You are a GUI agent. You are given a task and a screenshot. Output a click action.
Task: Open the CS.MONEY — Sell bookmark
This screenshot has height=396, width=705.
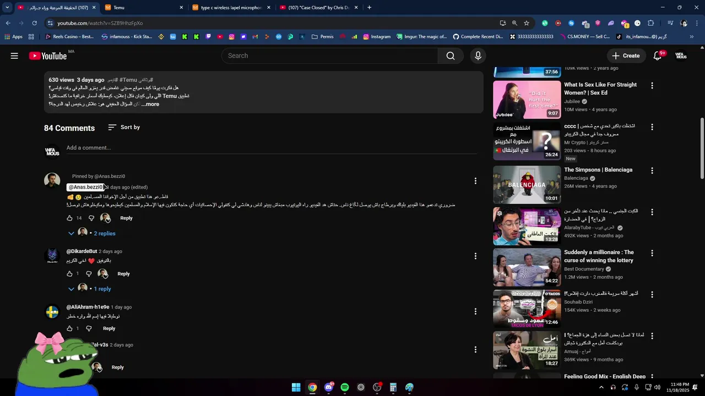pos(585,37)
